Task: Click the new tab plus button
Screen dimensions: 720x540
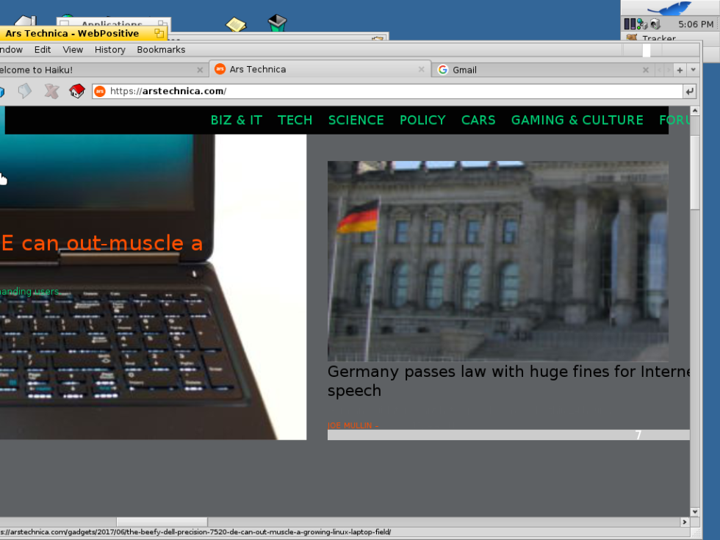Action: (x=679, y=69)
